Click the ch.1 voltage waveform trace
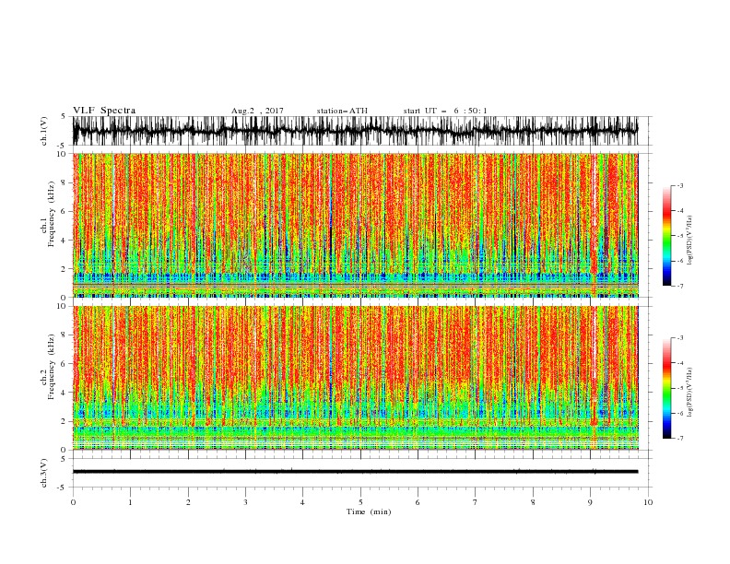 355,131
